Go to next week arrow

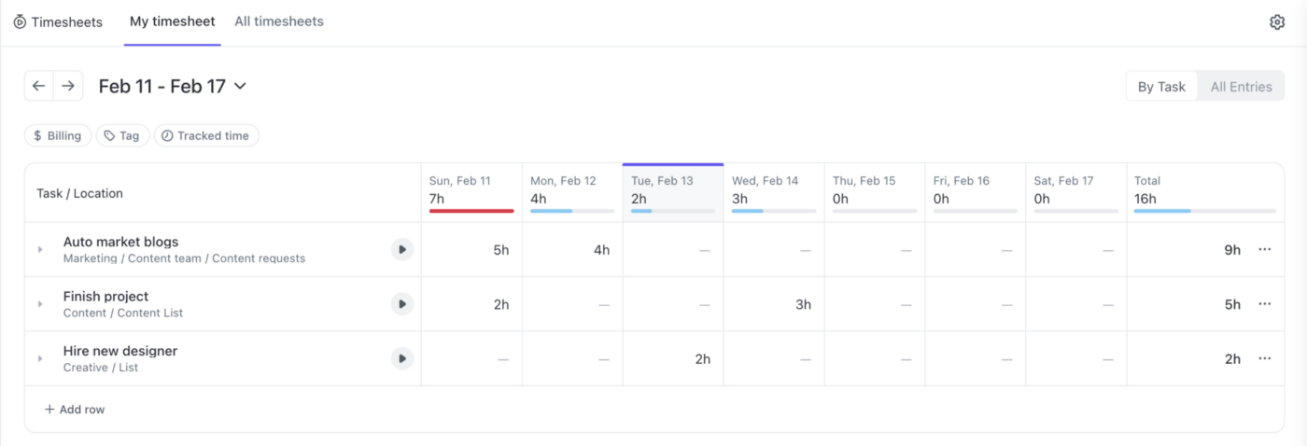pos(68,86)
